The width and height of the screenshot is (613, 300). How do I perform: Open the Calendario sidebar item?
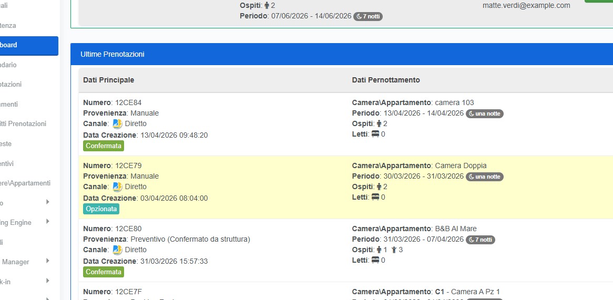[x=11, y=65]
